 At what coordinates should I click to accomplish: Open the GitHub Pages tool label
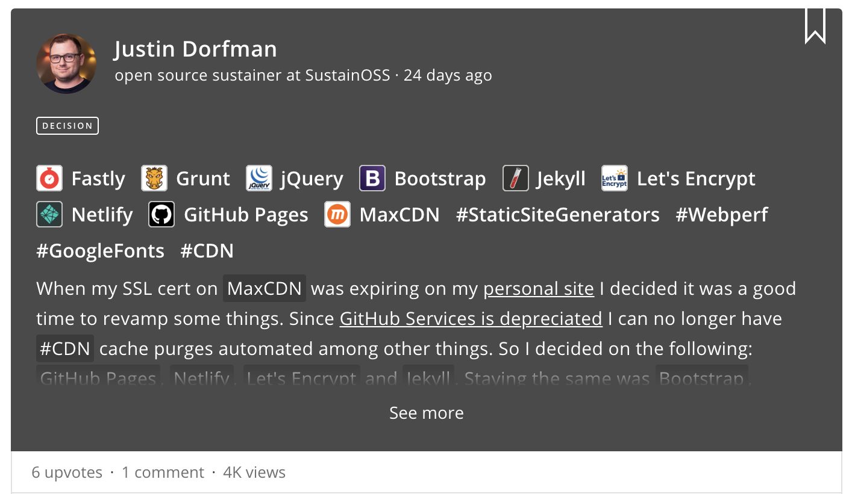(x=246, y=215)
